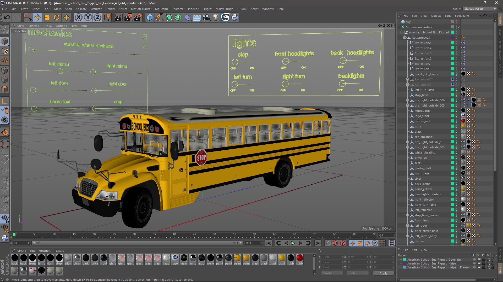
Task: Expand stop_base_mower children
Action: pyautogui.click(x=408, y=215)
